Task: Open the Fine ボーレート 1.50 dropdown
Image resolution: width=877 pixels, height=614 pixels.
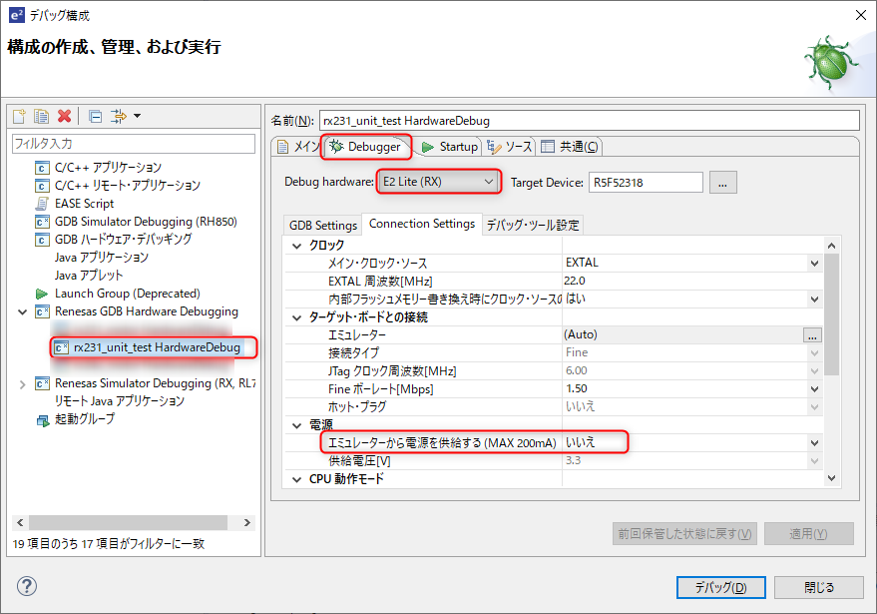Action: coord(814,389)
